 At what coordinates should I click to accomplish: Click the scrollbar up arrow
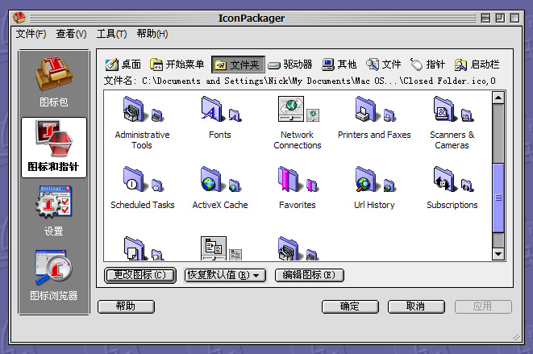(x=498, y=98)
